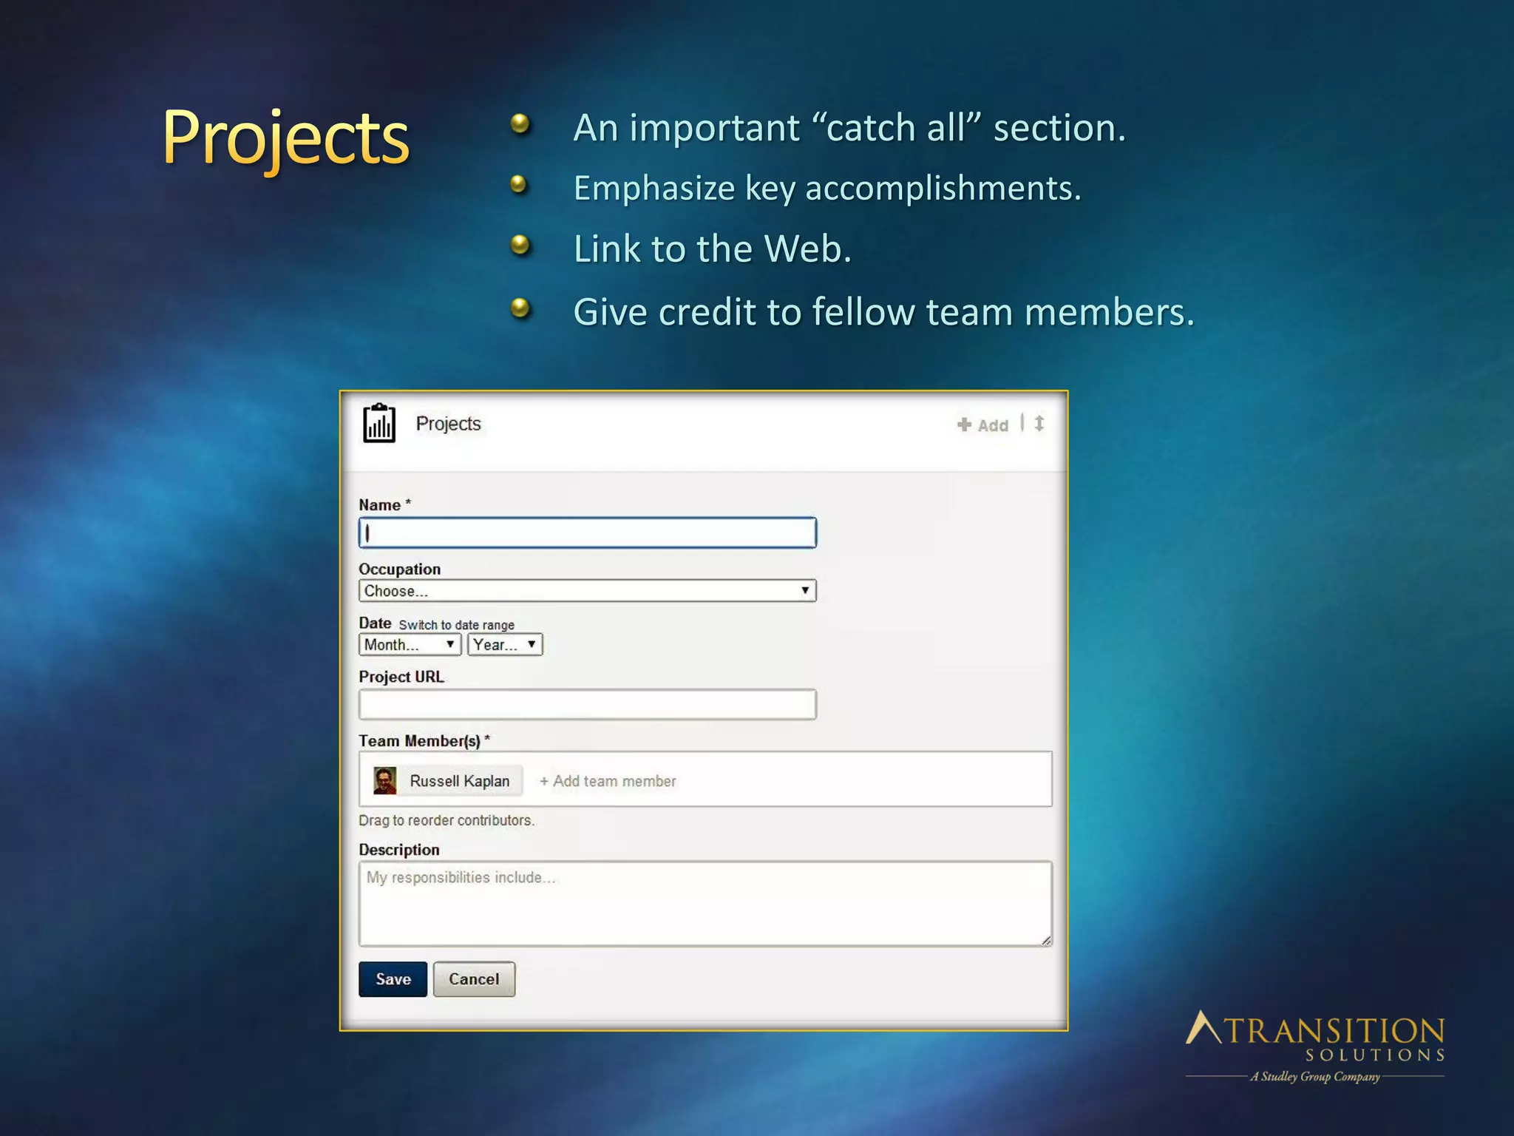Click the 'Link to the Web.' bullet text
Screen dimensions: 1514x1136
click(x=713, y=248)
